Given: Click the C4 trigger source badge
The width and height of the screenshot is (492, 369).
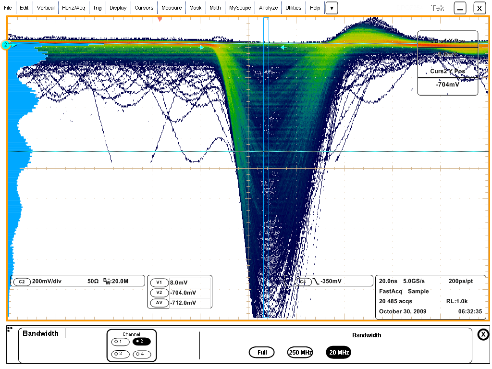Looking at the screenshot, I should coord(303,282).
